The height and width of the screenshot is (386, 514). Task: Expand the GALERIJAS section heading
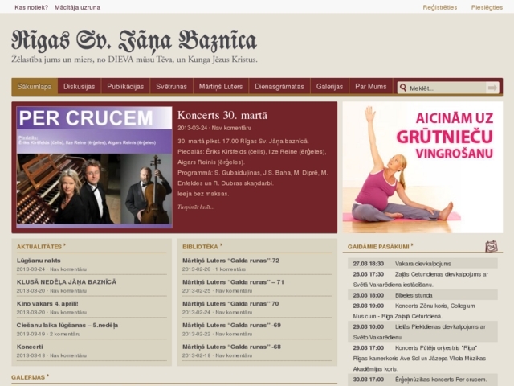click(x=28, y=377)
